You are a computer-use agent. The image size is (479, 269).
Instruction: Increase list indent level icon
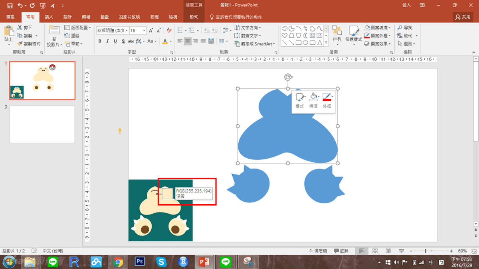pos(216,30)
